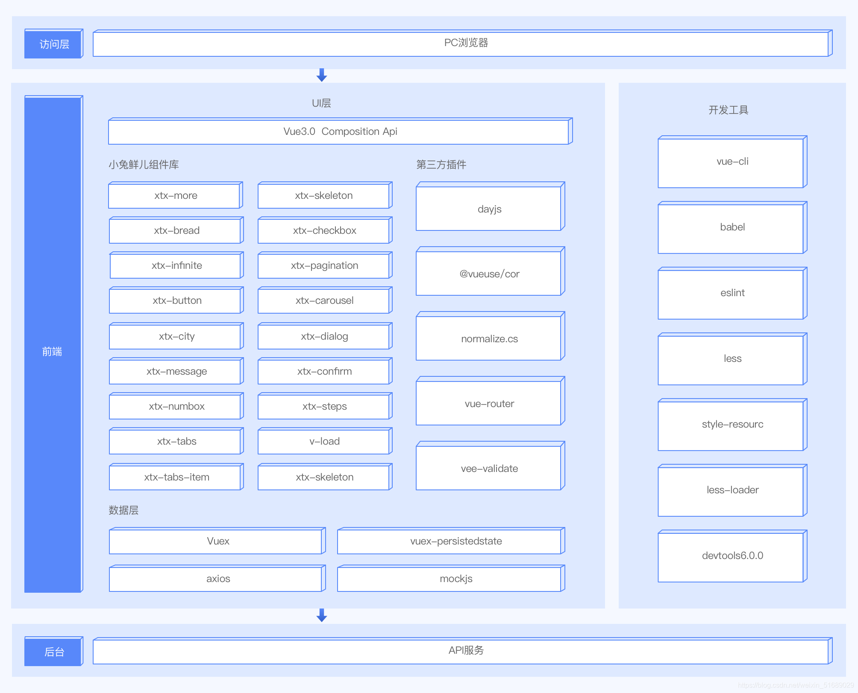The image size is (858, 693).
Task: Select the xtx-button box
Action: click(176, 300)
